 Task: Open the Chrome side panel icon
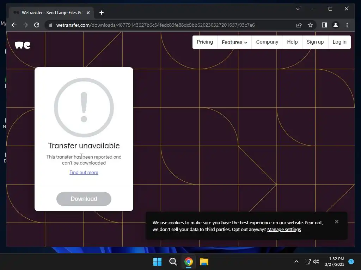coord(324,25)
